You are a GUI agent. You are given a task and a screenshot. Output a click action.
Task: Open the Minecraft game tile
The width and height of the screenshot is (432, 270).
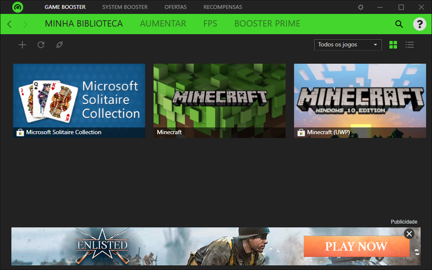(x=219, y=101)
